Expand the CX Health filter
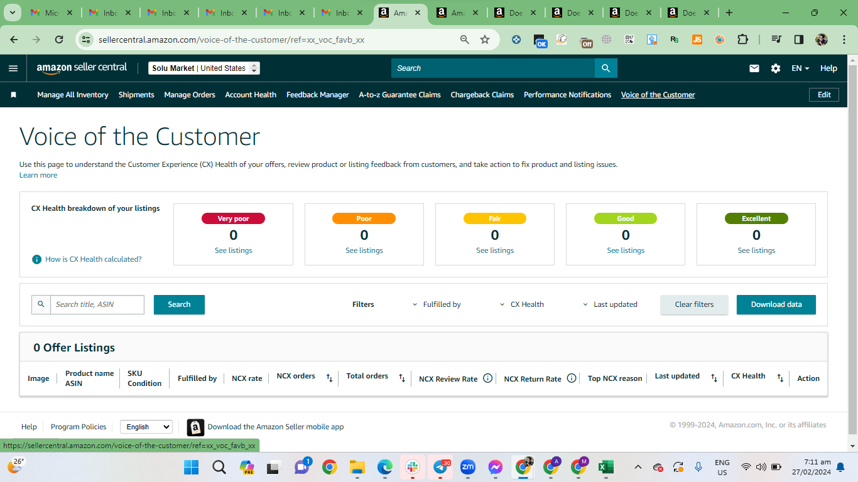 [x=522, y=304]
